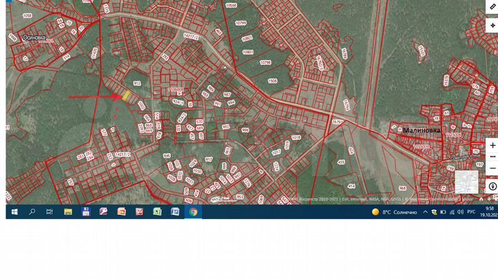498x279 pixels.
Task: Change input language from РУС
Action: [x=471, y=212]
